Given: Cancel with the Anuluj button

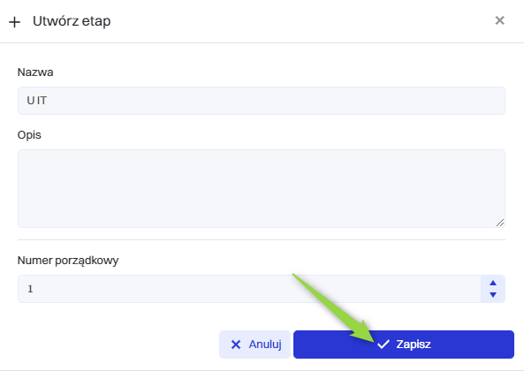Looking at the screenshot, I should (x=254, y=344).
